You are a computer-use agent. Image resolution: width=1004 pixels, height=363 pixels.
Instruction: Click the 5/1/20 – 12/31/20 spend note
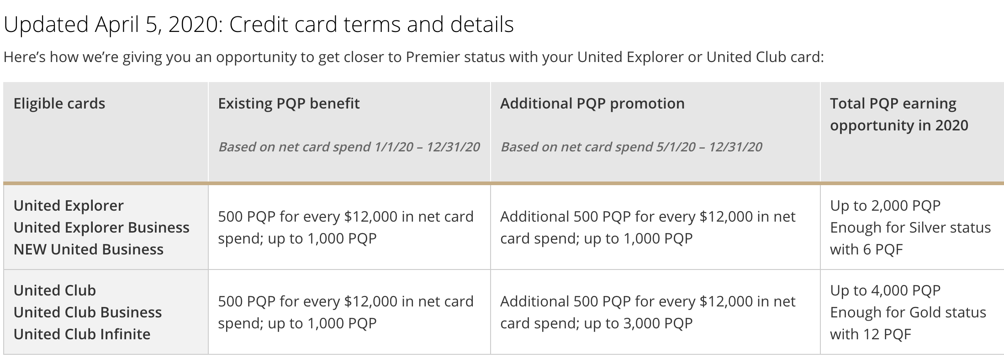coord(631,147)
